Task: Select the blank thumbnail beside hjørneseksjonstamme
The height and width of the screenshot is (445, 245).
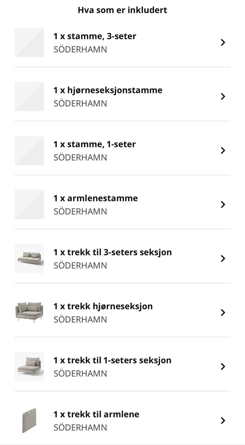Action: pos(29,97)
